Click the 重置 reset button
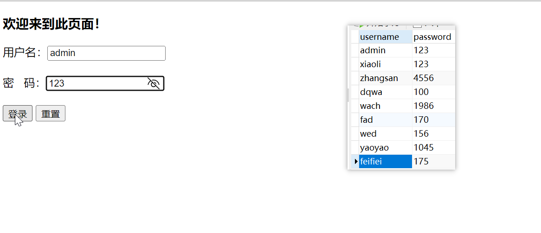The image size is (541, 233). (x=51, y=113)
